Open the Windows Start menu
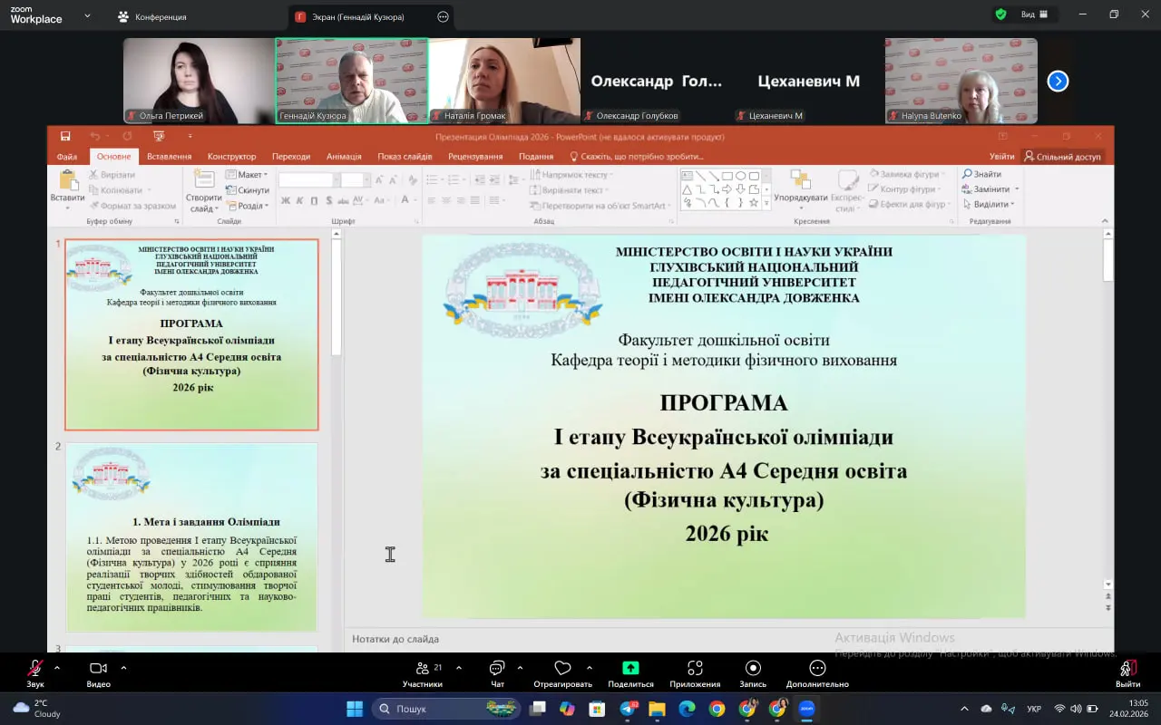This screenshot has height=725, width=1161. [x=355, y=709]
